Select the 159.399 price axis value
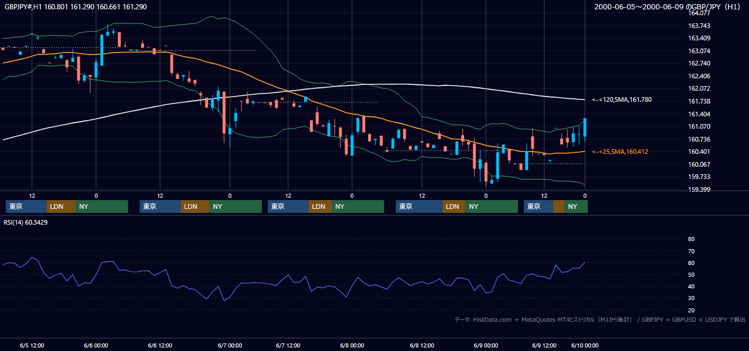 pyautogui.click(x=699, y=190)
